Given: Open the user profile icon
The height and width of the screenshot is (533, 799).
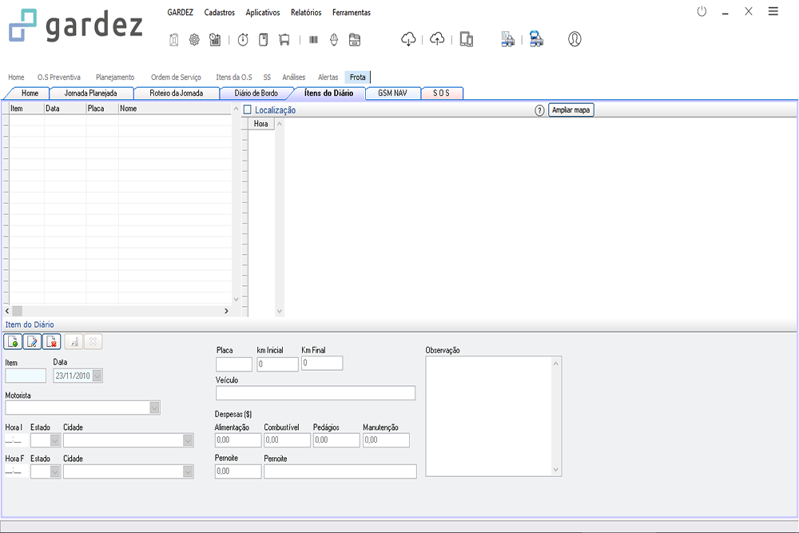Looking at the screenshot, I should point(574,39).
